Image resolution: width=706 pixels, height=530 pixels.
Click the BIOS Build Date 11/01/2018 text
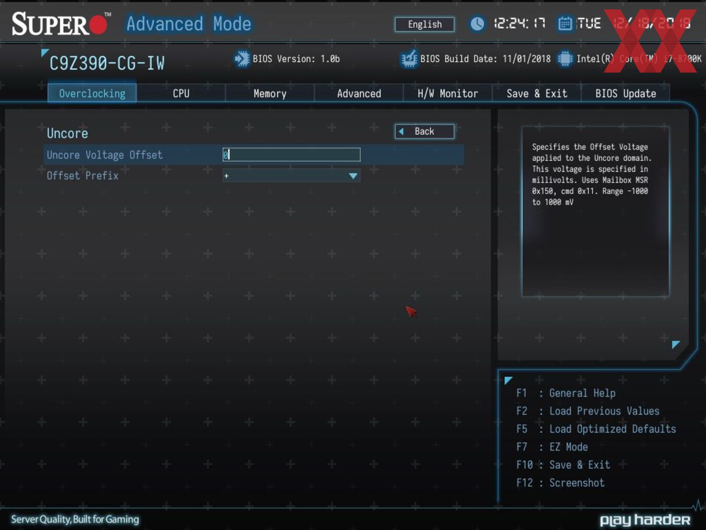(x=485, y=59)
